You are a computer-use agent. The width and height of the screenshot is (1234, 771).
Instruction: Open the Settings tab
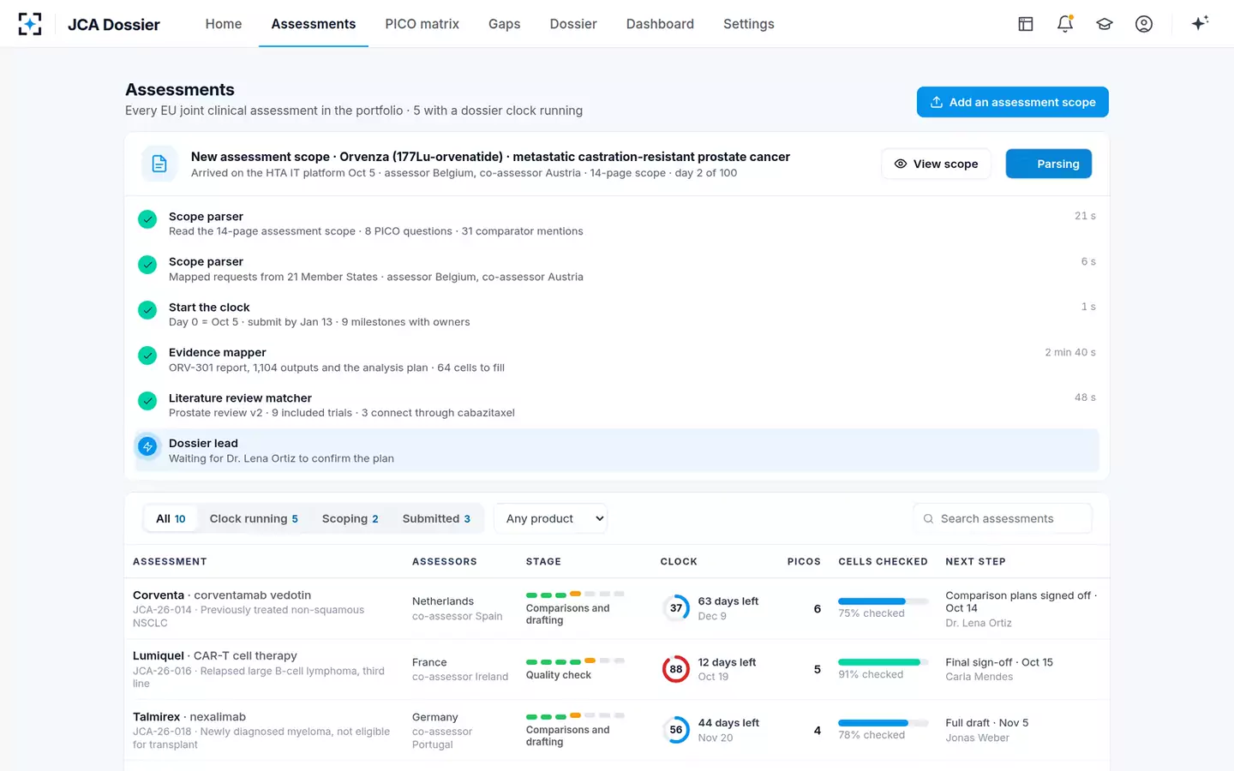tap(748, 24)
